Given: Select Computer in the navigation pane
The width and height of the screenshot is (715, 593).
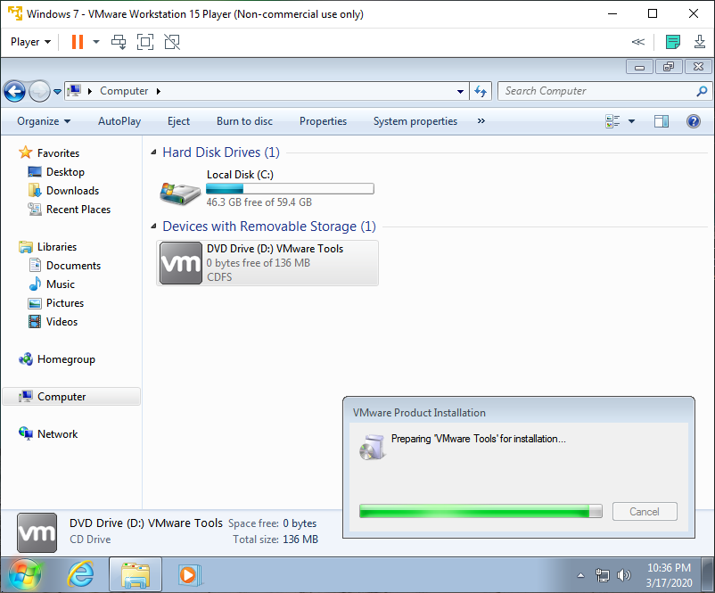Looking at the screenshot, I should click(71, 397).
